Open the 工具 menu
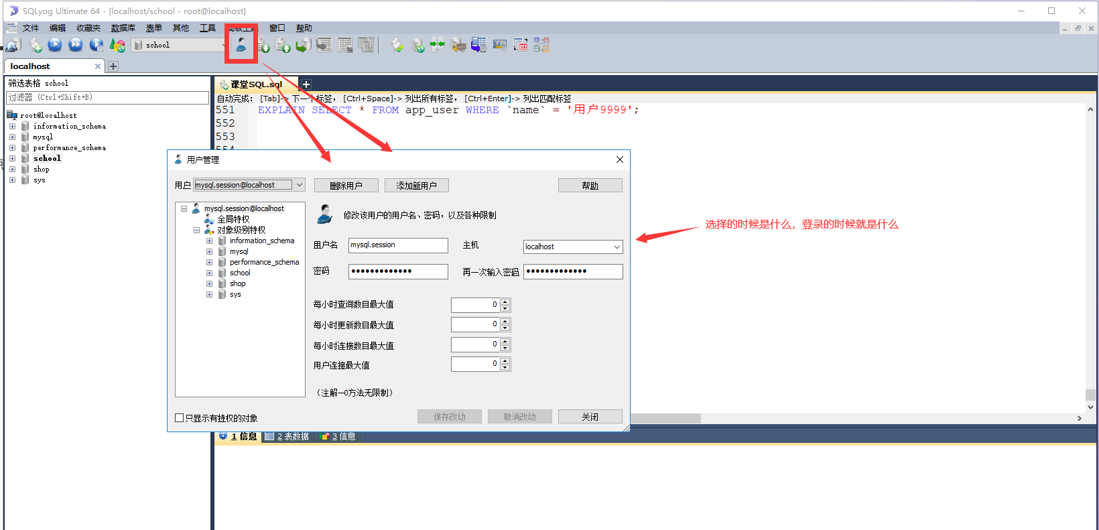Viewport: 1099px width, 530px height. 208,28
